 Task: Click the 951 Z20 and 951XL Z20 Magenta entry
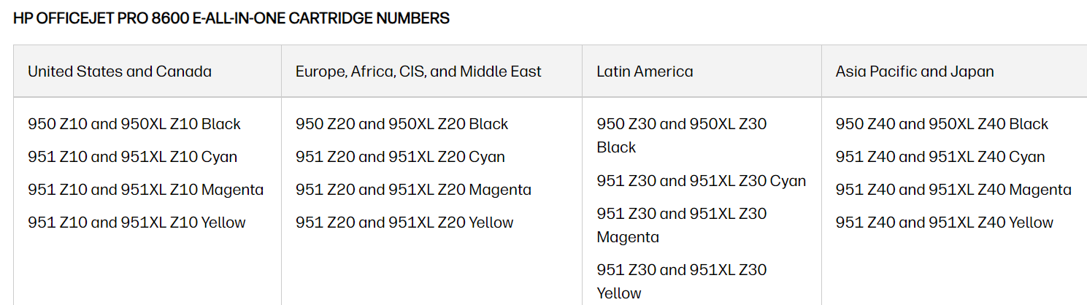click(413, 190)
